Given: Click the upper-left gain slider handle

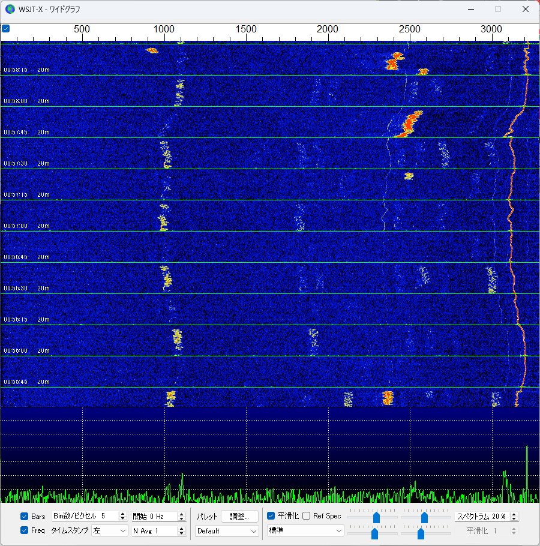Looking at the screenshot, I should [x=376, y=517].
